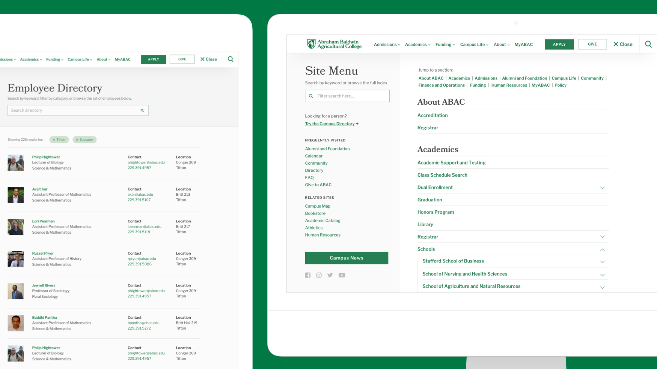Jump to Alumni and Foundation section
This screenshot has height=369, width=657.
click(x=524, y=78)
